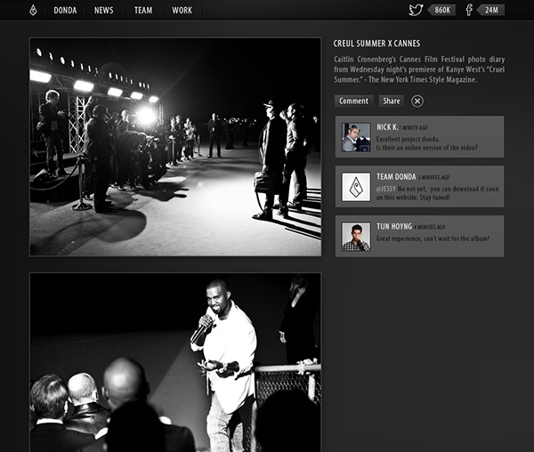Click the CREUL SUMMER X CANNES title
This screenshot has width=534, height=452.
coord(376,44)
